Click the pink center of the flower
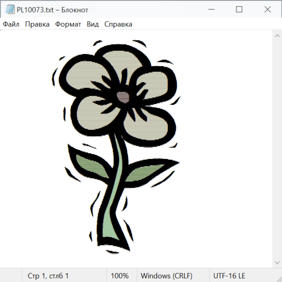This screenshot has width=282, height=282. coord(123,96)
